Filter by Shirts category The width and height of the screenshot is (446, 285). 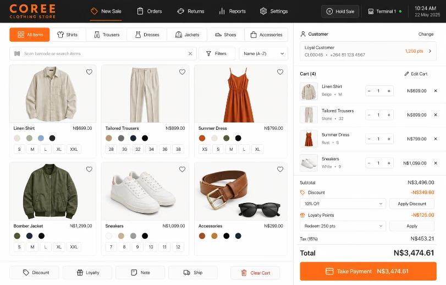pos(68,35)
